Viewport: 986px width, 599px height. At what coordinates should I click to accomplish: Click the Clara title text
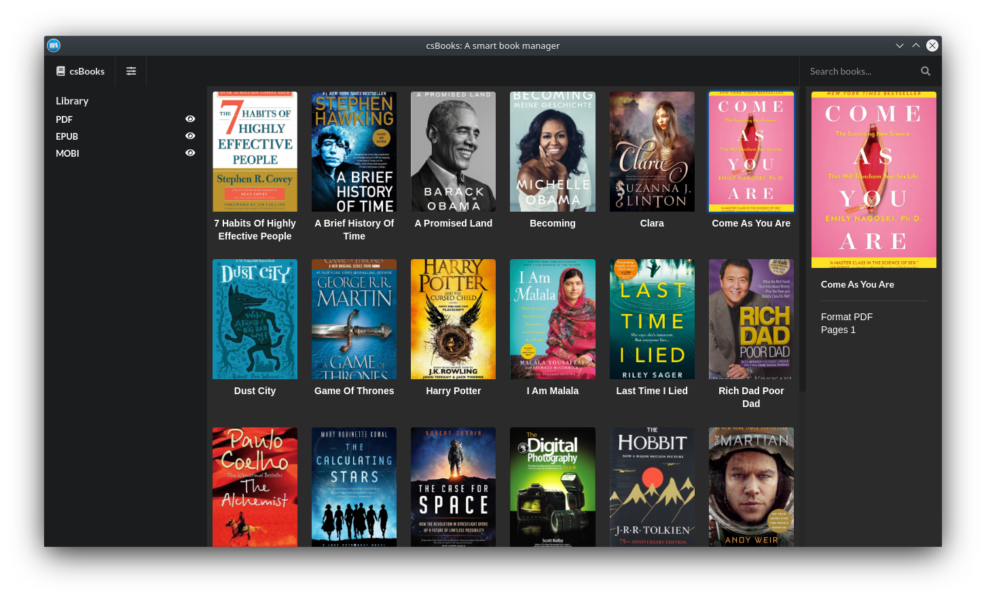pyautogui.click(x=652, y=223)
